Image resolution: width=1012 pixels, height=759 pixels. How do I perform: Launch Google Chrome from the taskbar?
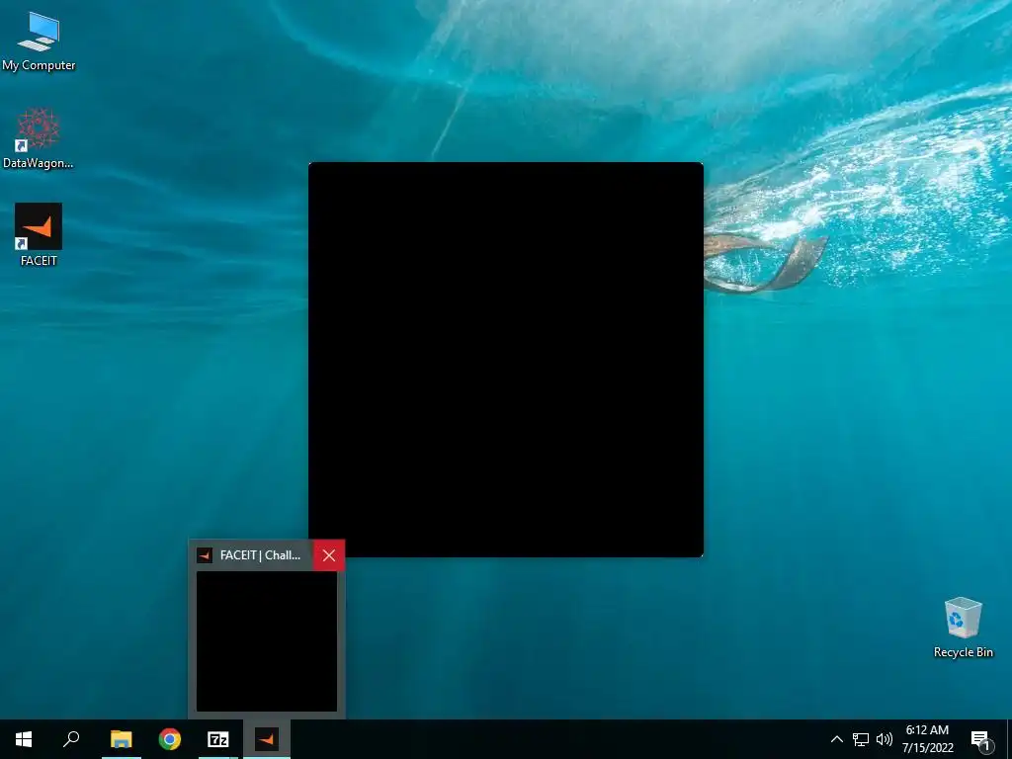tap(170, 739)
